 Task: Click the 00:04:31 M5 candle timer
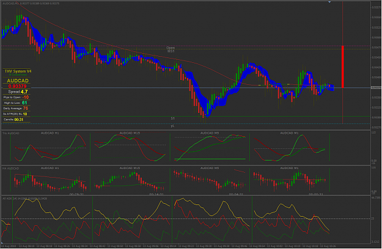point(236,195)
